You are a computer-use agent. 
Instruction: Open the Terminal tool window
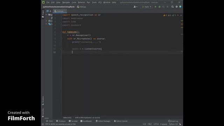(x=73, y=121)
